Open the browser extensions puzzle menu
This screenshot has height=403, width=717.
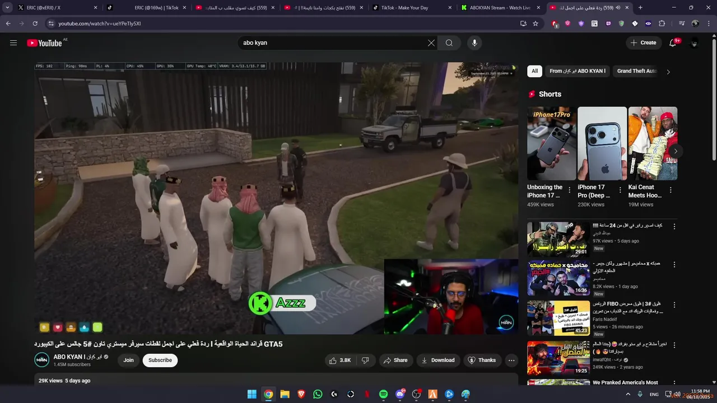pyautogui.click(x=662, y=24)
